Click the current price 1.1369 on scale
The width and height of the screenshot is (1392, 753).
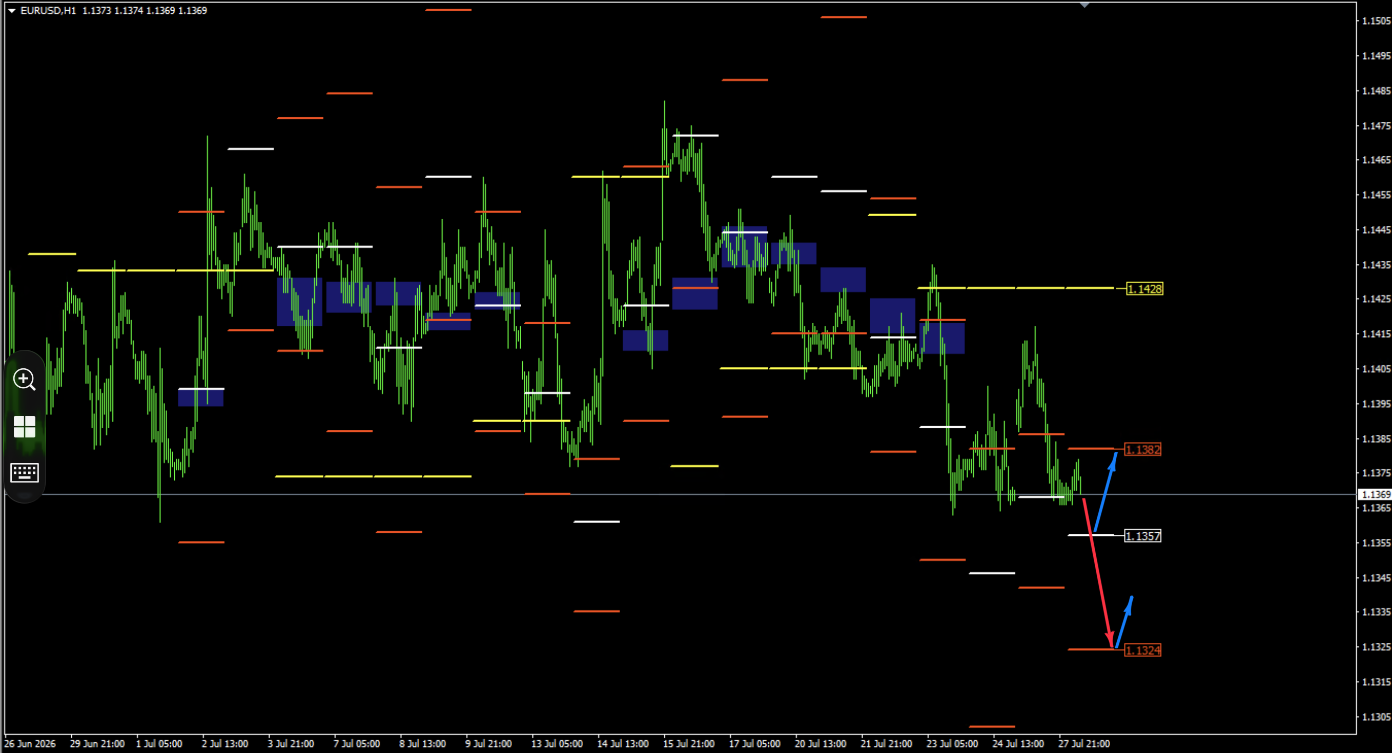[x=1375, y=494]
